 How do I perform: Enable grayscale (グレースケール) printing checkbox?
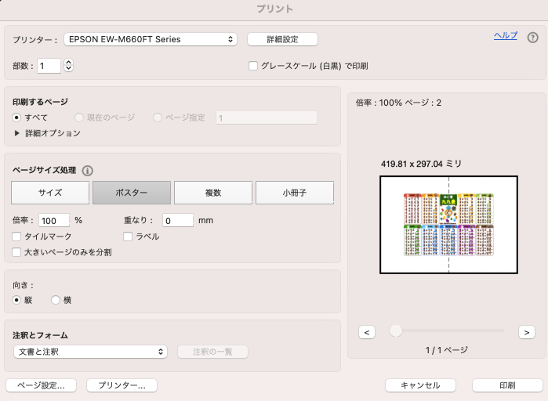click(x=253, y=67)
